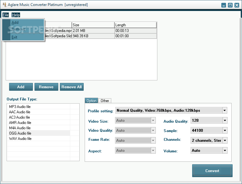Screen dimensions: 242x184
Task: Close the Aglare Music Converter window
Action: 237,5
